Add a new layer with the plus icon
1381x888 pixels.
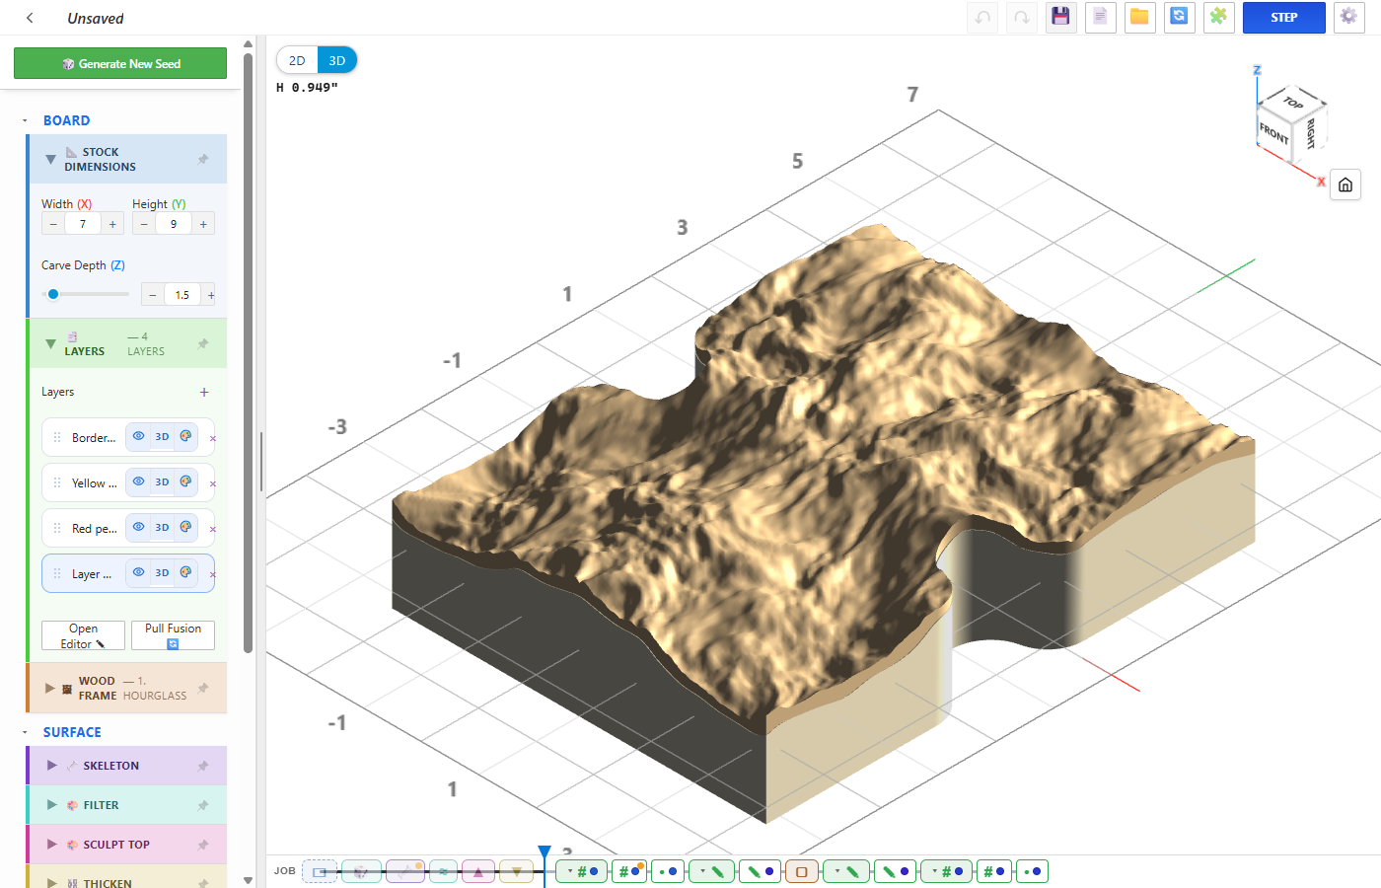coord(204,392)
